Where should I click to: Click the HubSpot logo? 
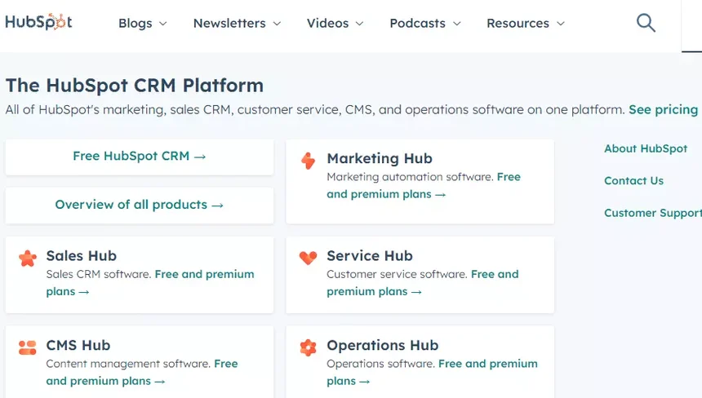38,22
